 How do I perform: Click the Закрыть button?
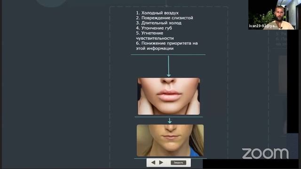tap(178, 163)
